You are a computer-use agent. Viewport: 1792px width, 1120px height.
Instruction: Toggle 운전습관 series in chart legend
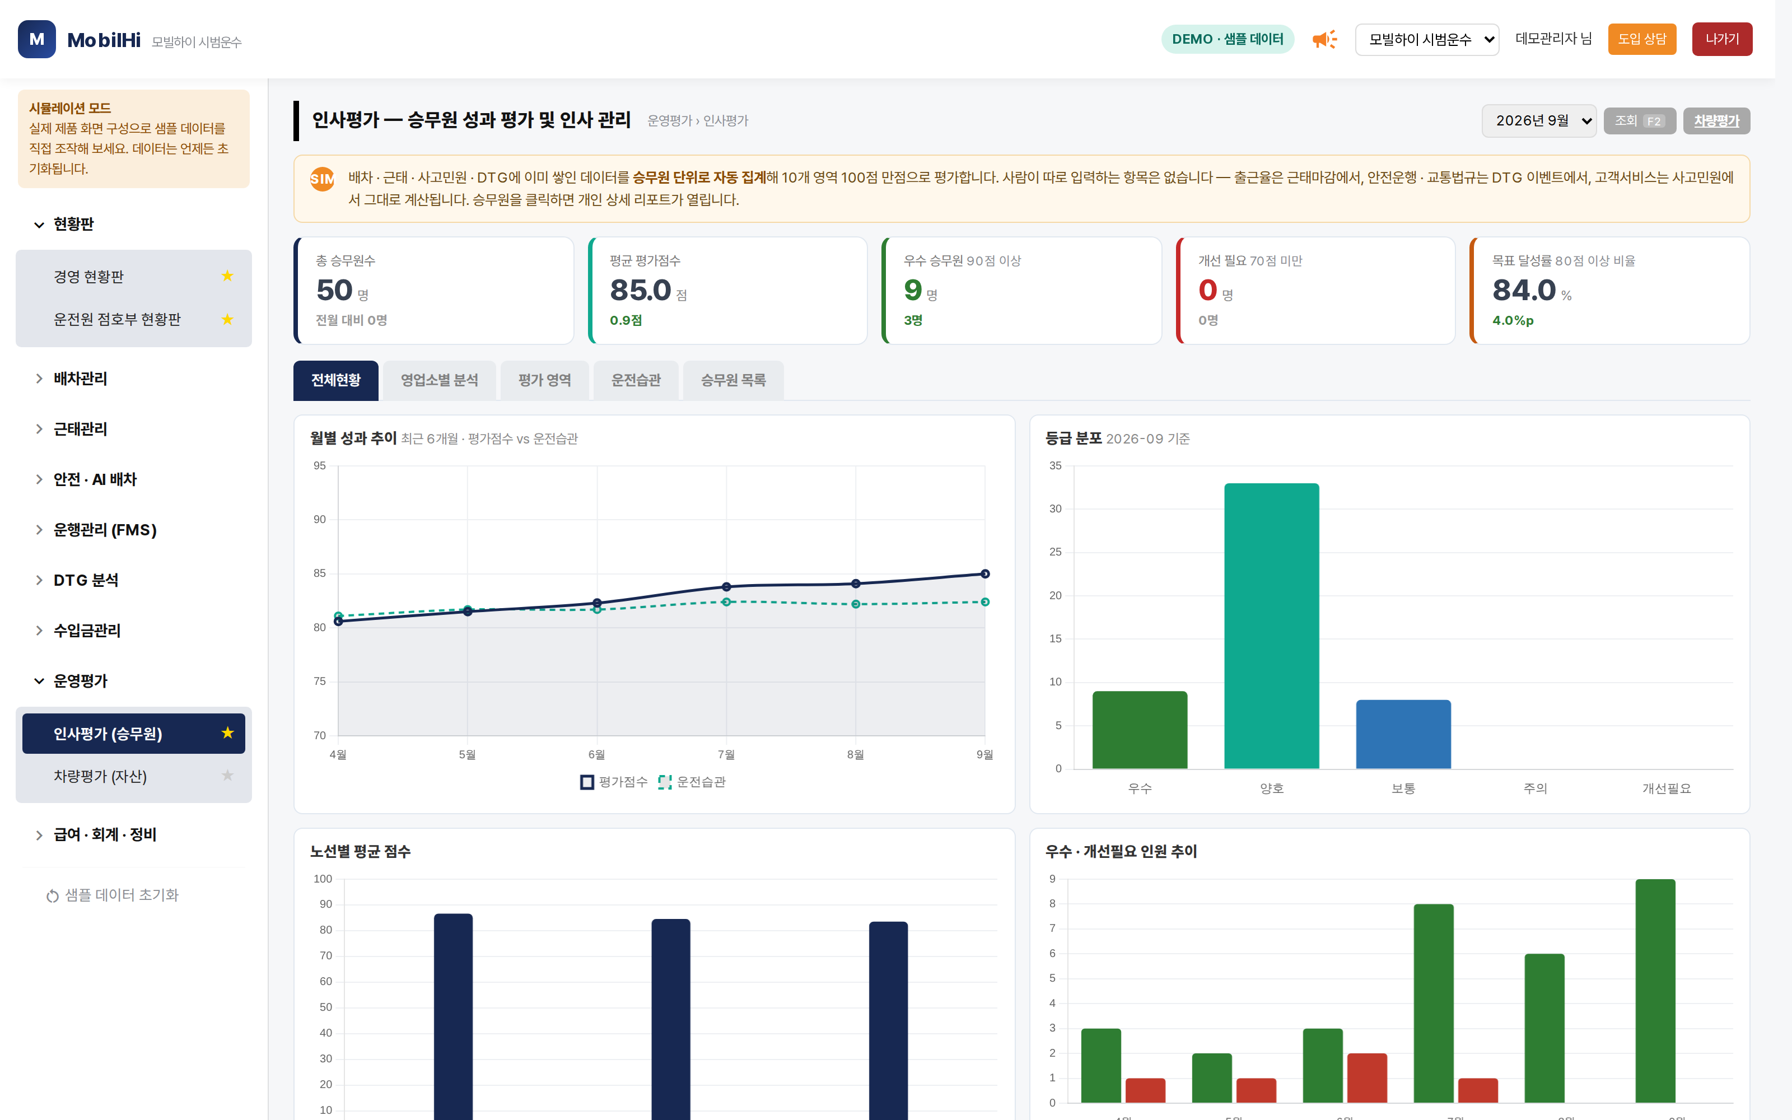click(692, 782)
